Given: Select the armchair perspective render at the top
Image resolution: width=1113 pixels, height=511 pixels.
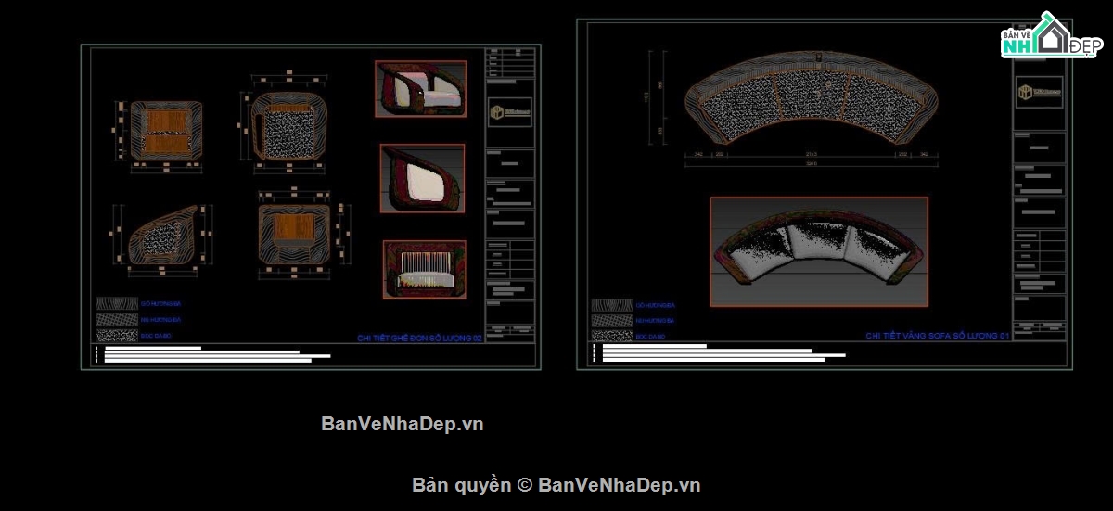Looking at the screenshot, I should point(420,89).
